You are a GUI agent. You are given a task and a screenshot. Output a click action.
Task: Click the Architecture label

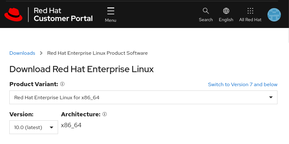pyautogui.click(x=81, y=114)
